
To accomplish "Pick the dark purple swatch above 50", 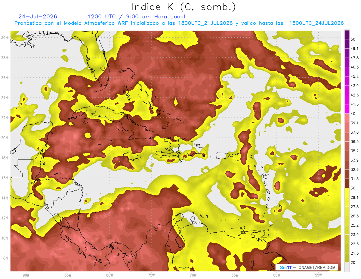I will (x=347, y=35).
